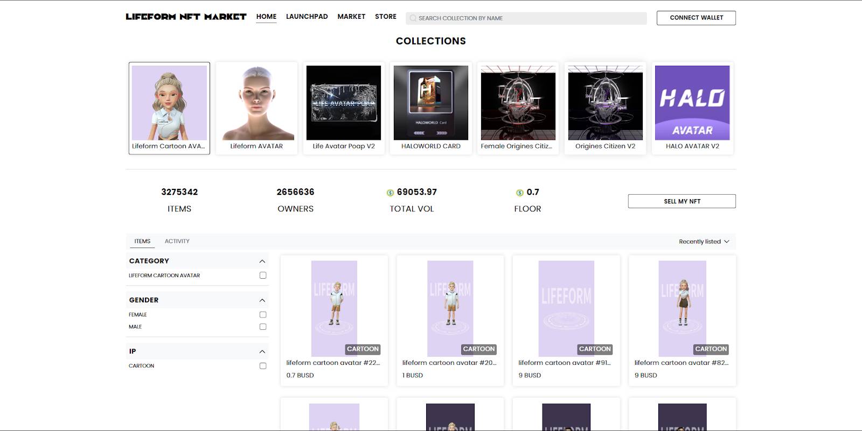Open the Life Avatar Poap V2 collection
862x431 pixels.
click(344, 108)
